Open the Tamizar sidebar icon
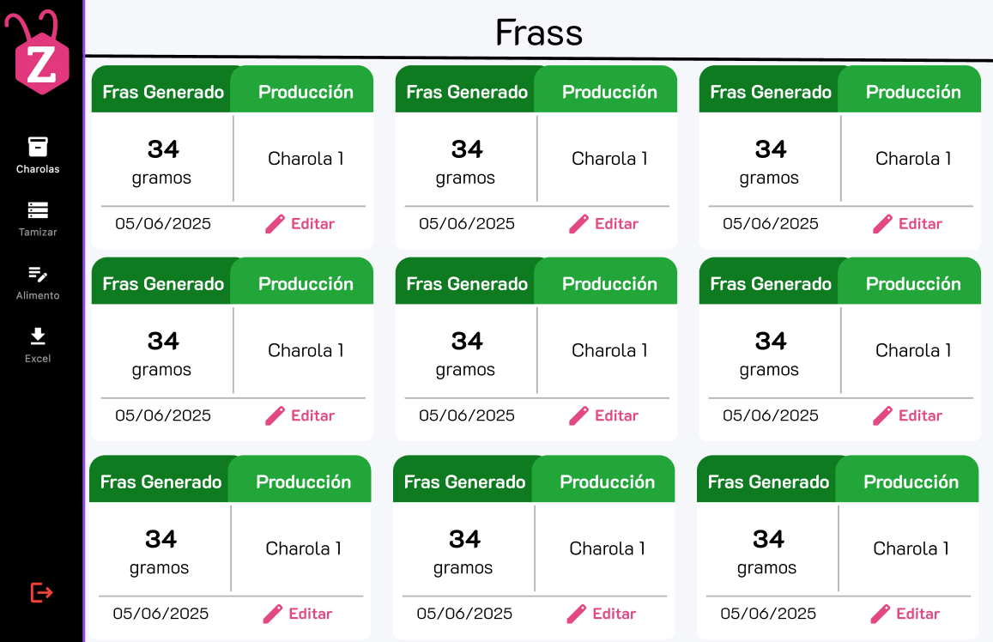This screenshot has width=993, height=642. click(x=38, y=210)
